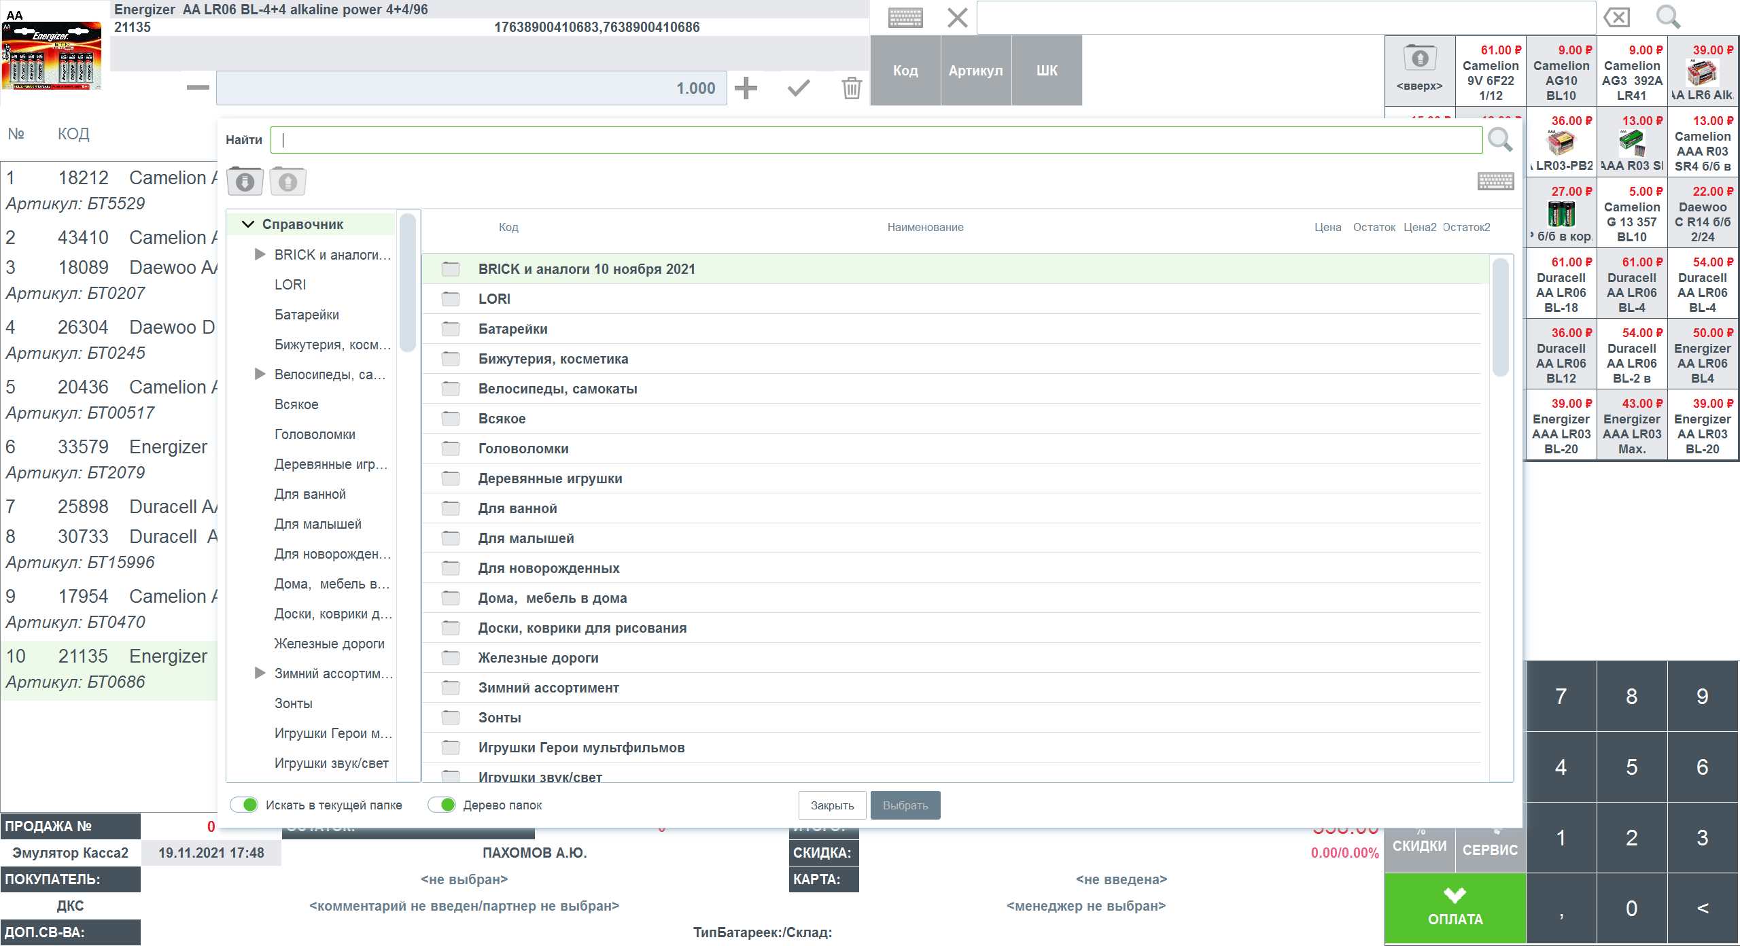Open Игрушки Герои мультфильмов row
1740x946 pixels.
[x=952, y=748]
